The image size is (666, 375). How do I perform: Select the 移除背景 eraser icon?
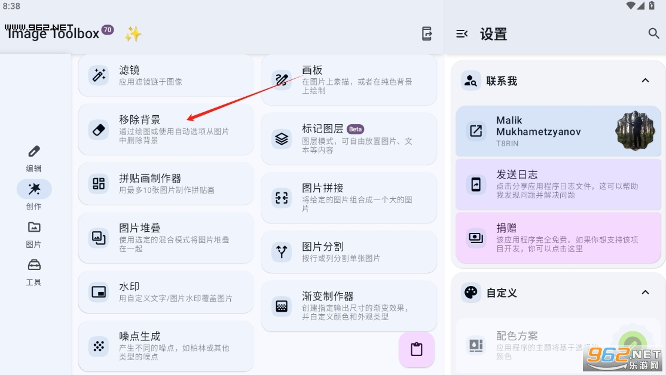(x=99, y=130)
